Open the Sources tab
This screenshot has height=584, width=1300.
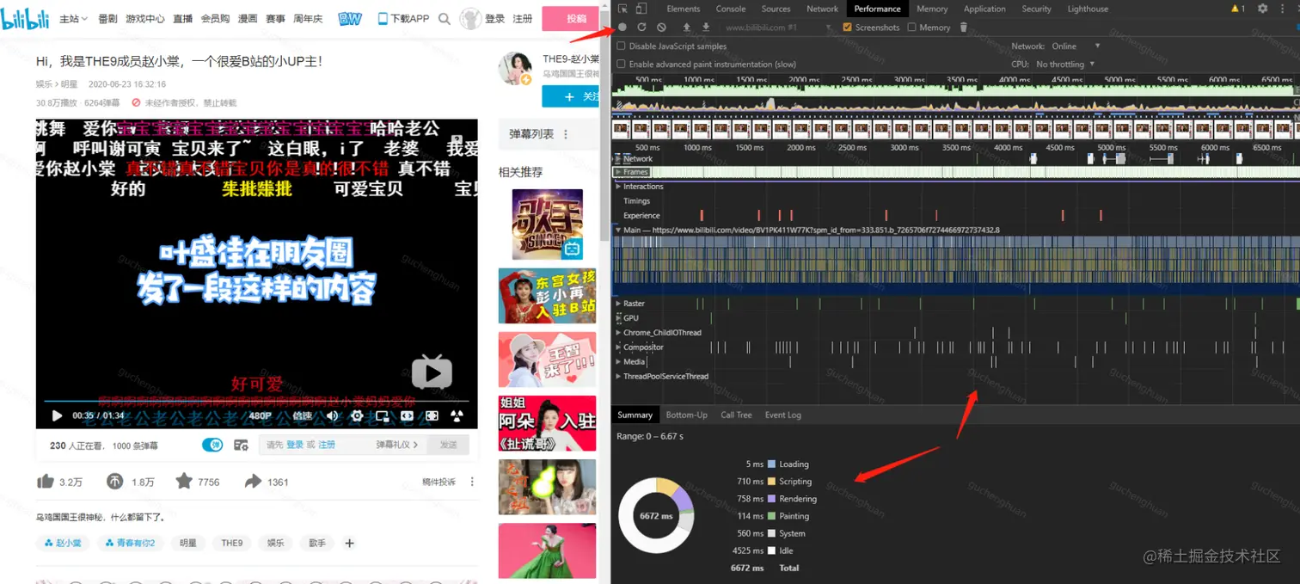(776, 9)
